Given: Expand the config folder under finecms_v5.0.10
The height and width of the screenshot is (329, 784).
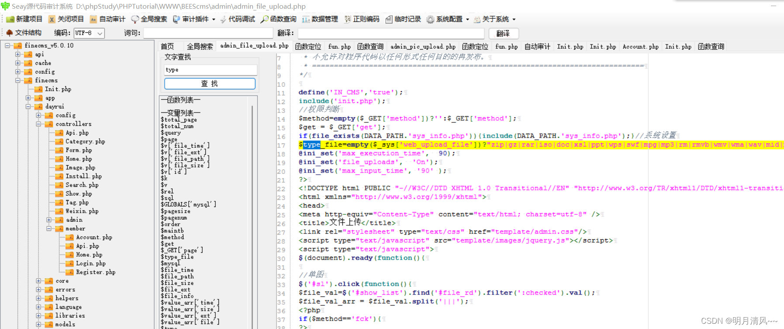Looking at the screenshot, I should (18, 71).
